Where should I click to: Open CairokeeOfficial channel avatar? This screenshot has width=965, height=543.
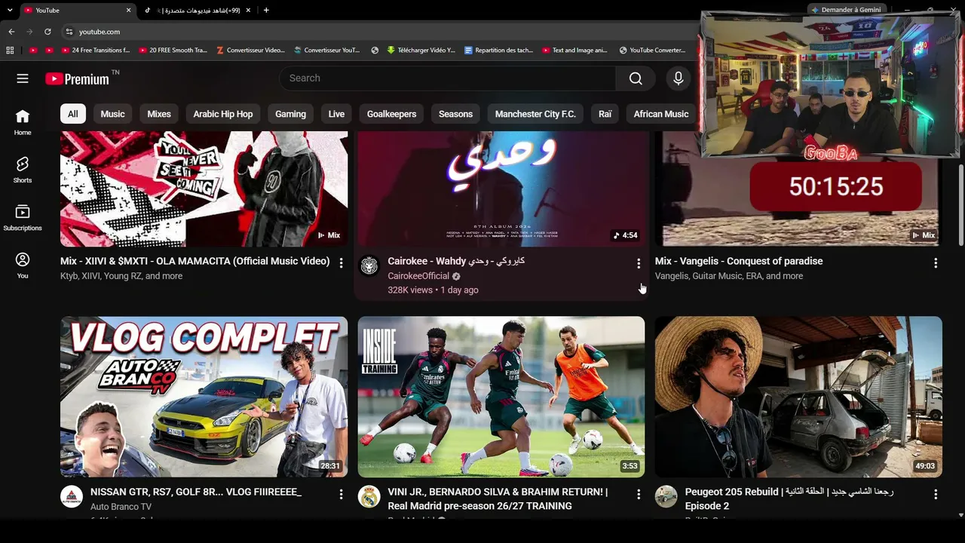(x=369, y=265)
